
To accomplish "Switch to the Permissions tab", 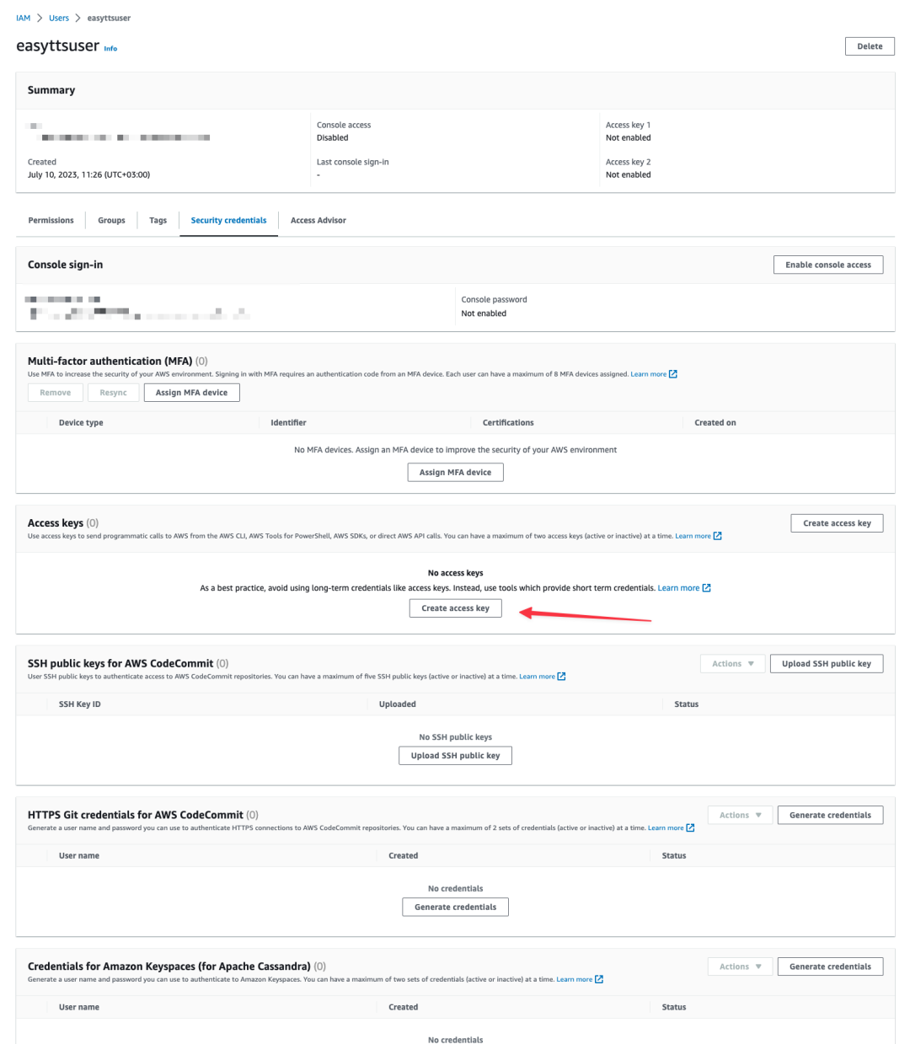I will pyautogui.click(x=51, y=221).
